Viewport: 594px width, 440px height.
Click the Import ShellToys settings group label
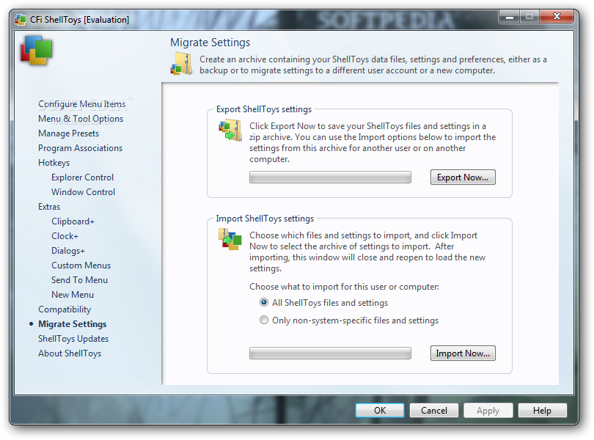pyautogui.click(x=265, y=219)
